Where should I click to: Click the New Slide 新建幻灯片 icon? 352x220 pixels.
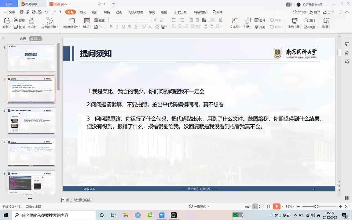(x=71, y=21)
